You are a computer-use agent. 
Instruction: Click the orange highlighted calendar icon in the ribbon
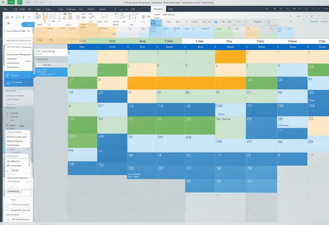tap(45, 17)
